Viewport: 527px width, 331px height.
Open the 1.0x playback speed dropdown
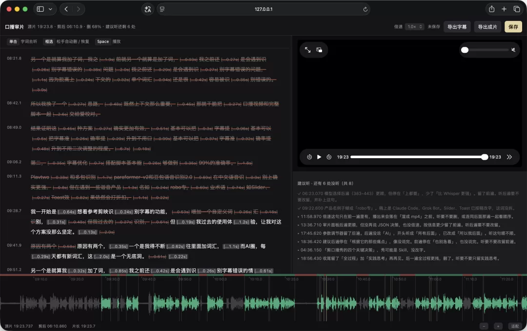(x=414, y=26)
